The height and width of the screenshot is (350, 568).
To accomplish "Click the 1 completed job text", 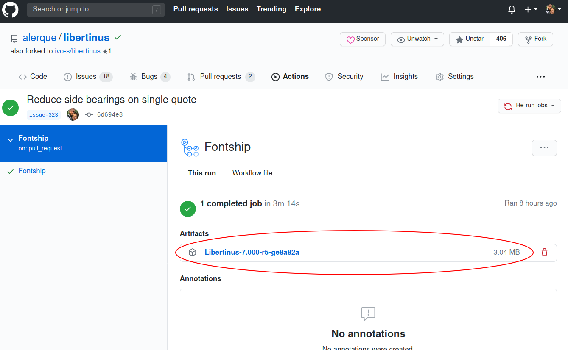I will pos(231,204).
